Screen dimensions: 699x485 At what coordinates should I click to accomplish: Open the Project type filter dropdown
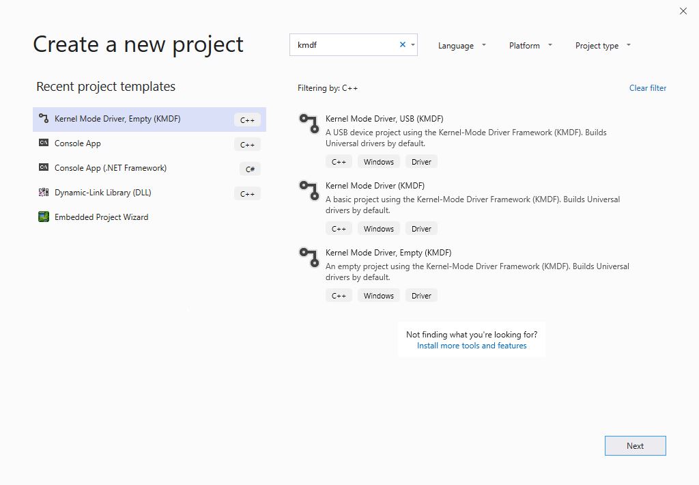pos(603,46)
